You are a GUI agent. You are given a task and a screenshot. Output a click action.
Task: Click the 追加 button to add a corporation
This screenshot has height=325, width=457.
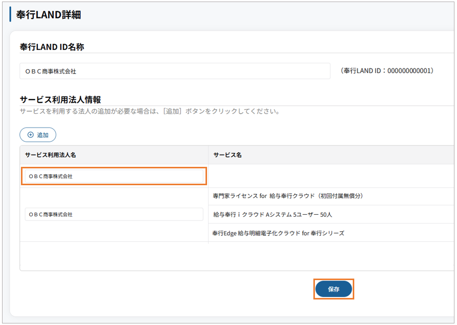(38, 135)
